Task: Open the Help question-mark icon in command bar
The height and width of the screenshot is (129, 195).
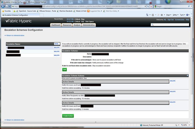Action: 187,15
